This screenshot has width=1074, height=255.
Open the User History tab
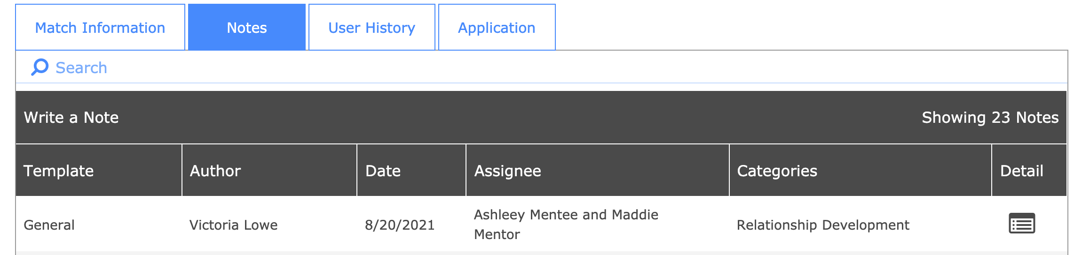coord(371,28)
